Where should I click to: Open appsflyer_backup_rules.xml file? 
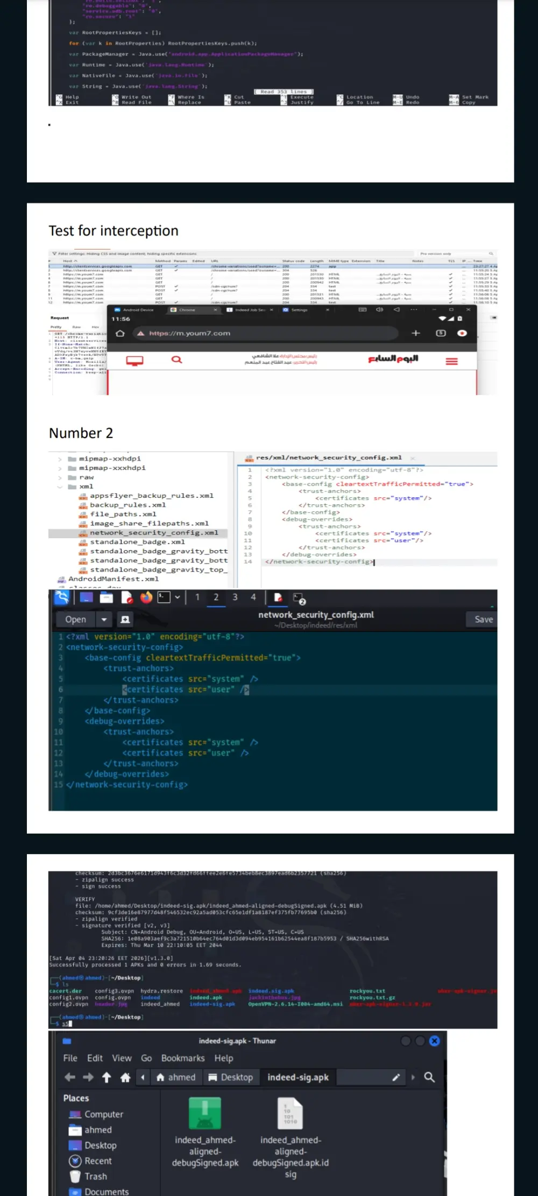click(151, 496)
